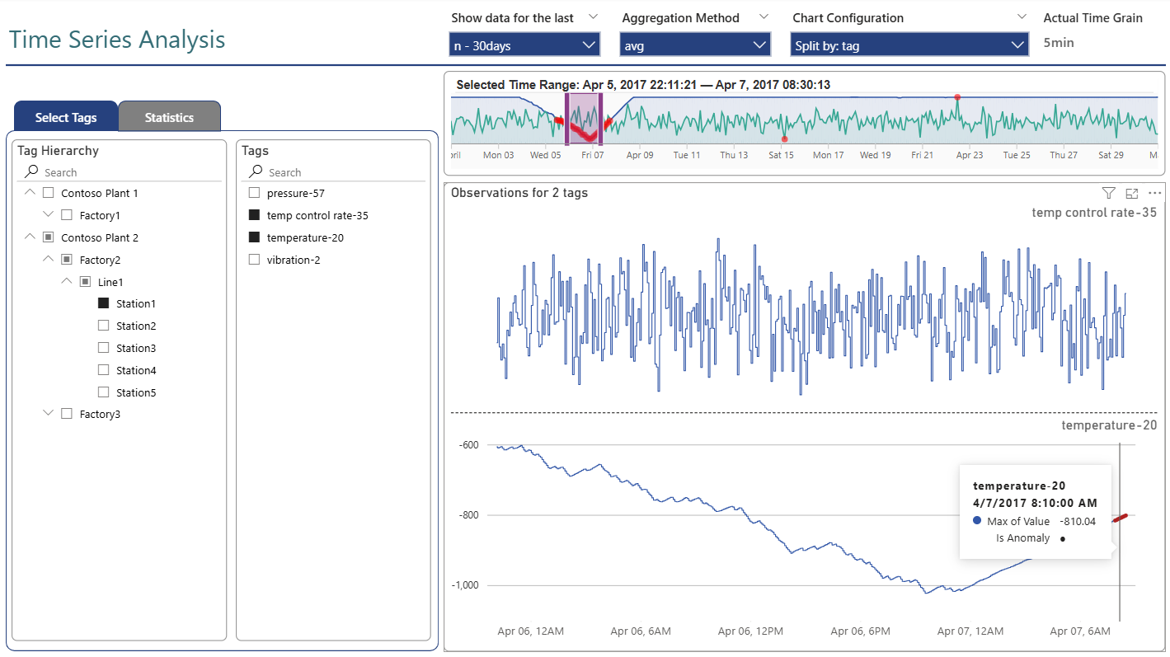
Task: Collapse the Contoso Plant 2 node
Action: point(28,237)
